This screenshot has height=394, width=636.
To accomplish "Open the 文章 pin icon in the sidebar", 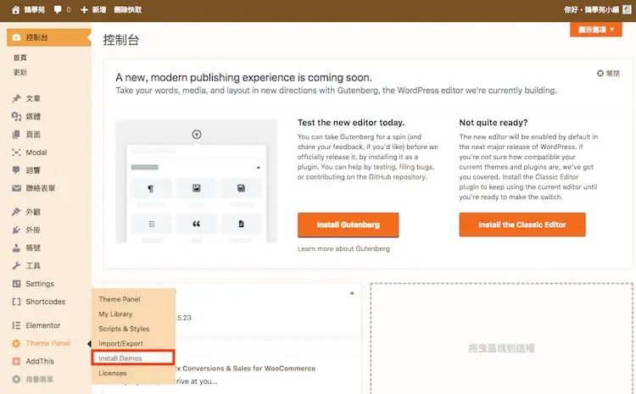I will click(x=16, y=98).
